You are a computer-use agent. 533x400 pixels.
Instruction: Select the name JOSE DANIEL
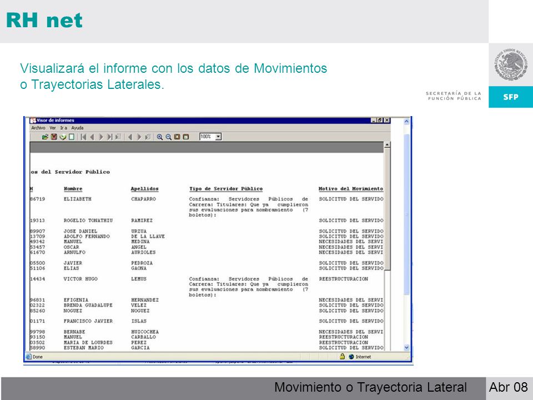pyautogui.click(x=80, y=231)
